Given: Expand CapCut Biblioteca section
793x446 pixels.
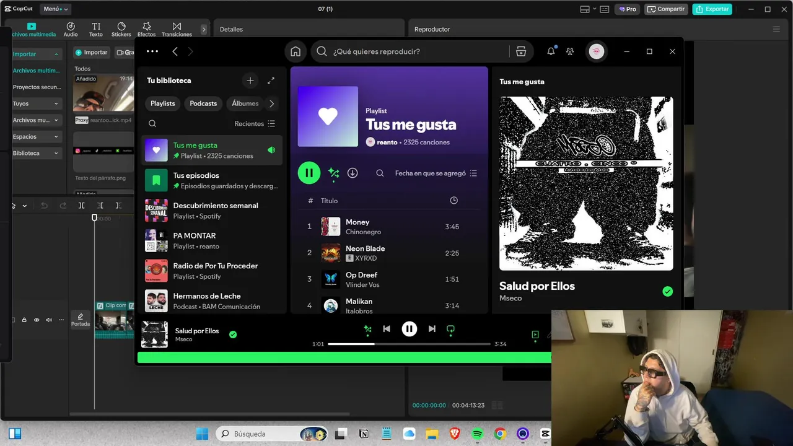Looking at the screenshot, I should pyautogui.click(x=37, y=153).
